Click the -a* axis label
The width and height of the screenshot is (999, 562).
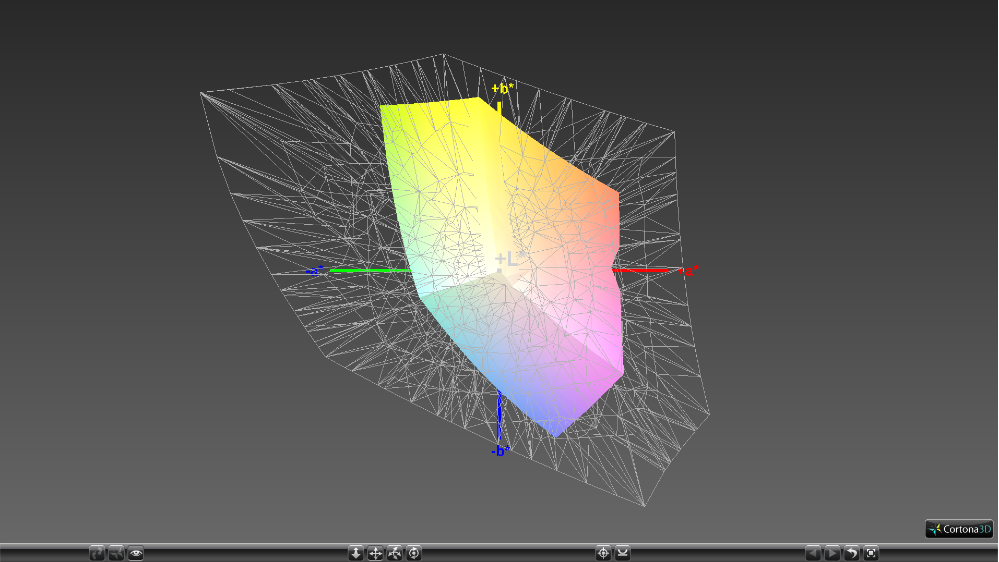(314, 271)
